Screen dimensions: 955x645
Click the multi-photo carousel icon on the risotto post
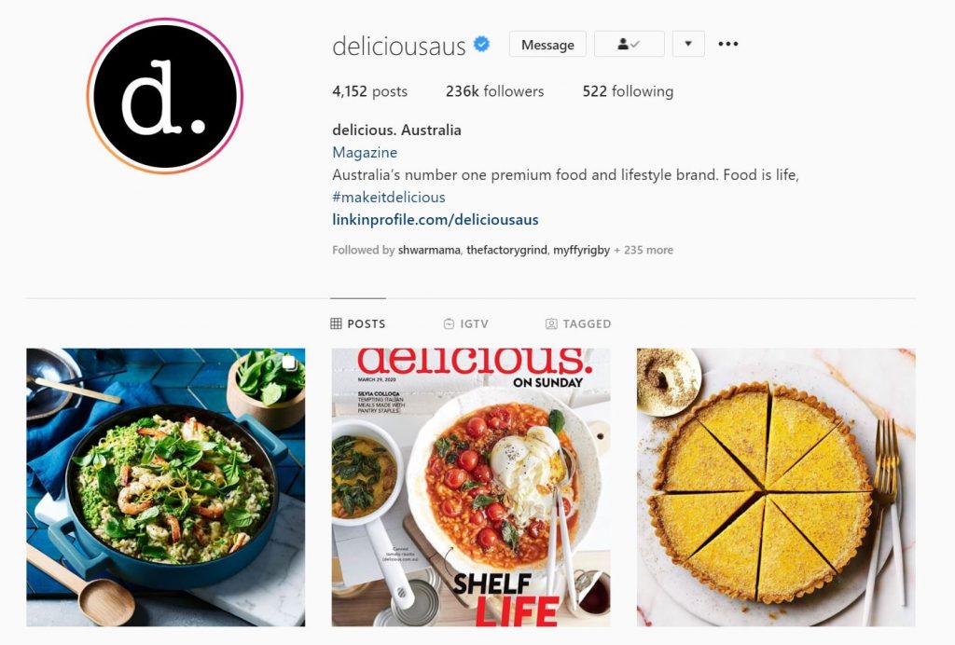[x=289, y=364]
